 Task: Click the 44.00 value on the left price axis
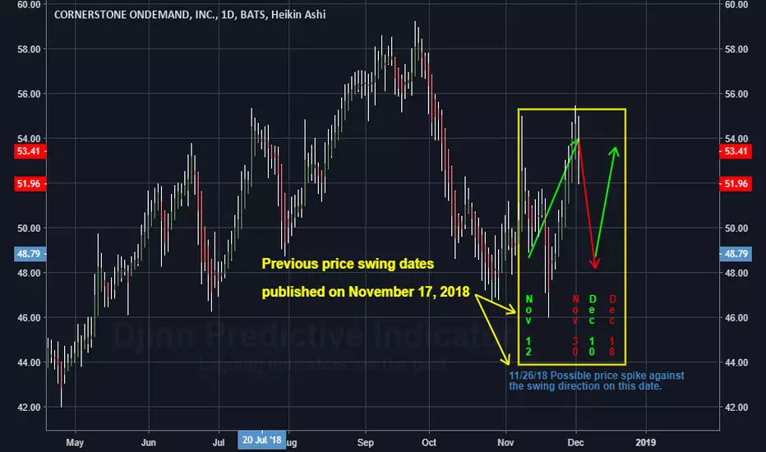coord(29,362)
